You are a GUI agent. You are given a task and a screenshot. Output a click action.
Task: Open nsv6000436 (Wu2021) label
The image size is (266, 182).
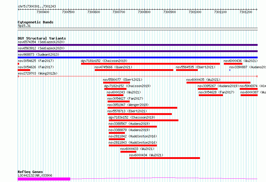pyautogui.click(x=241, y=61)
